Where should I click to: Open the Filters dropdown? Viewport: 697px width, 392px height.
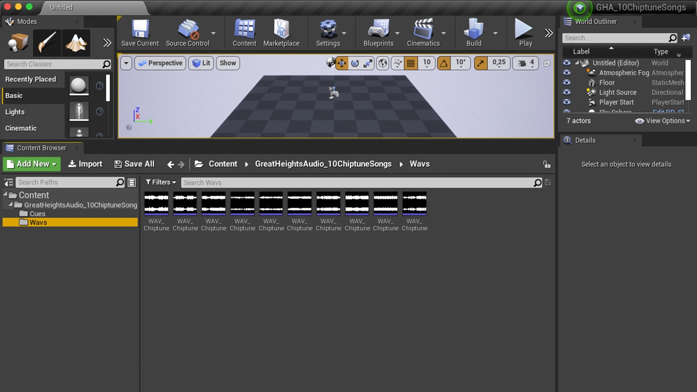pyautogui.click(x=161, y=182)
